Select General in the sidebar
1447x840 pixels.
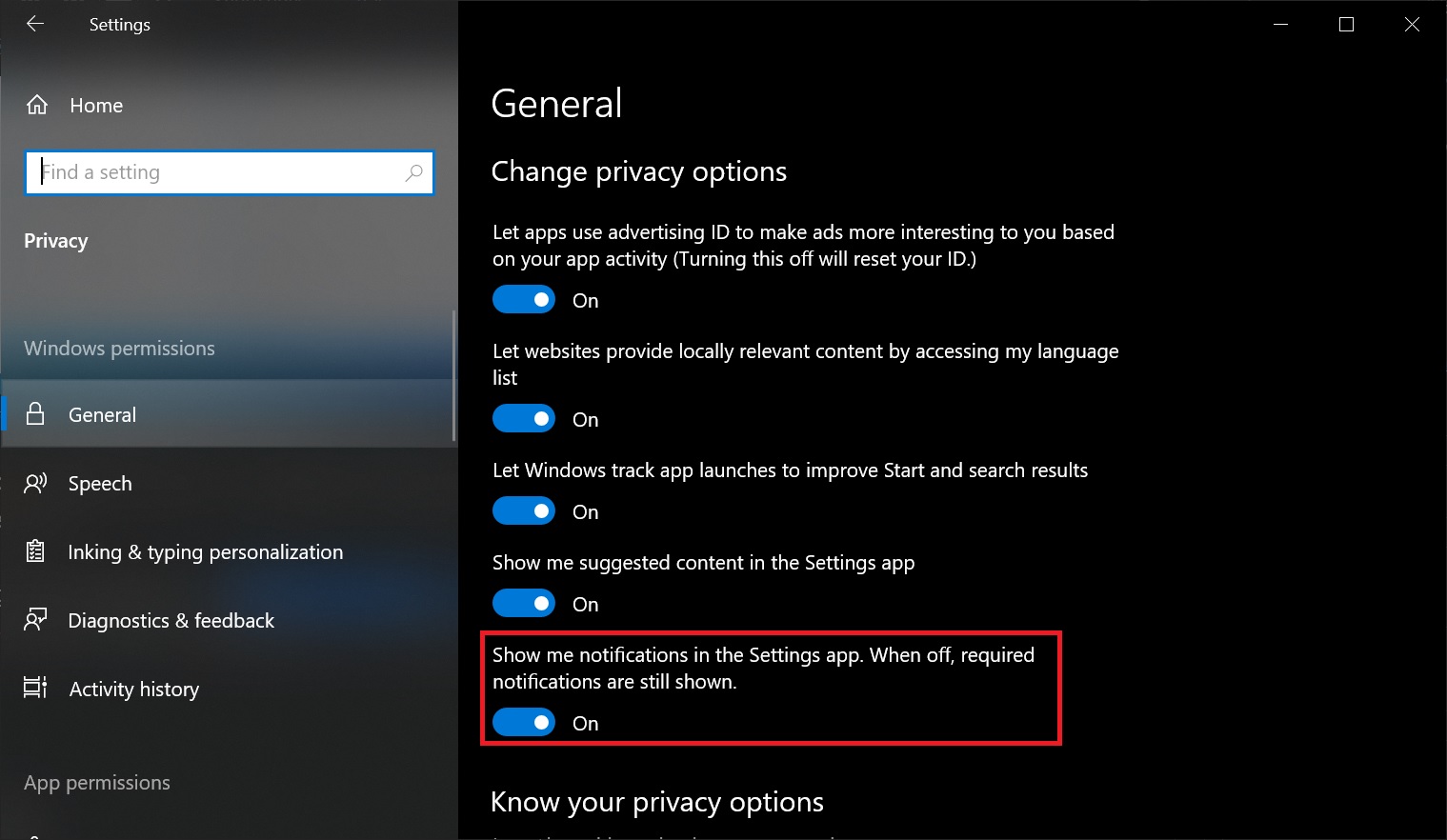(x=229, y=414)
